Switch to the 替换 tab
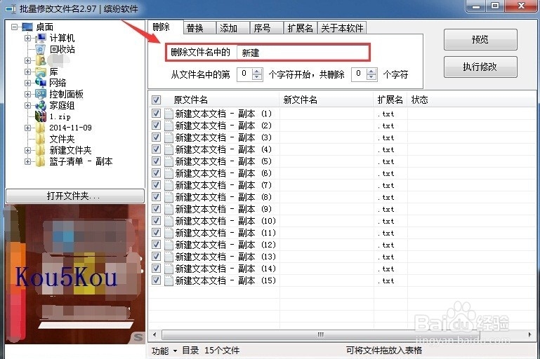The height and width of the screenshot is (359, 540). tap(199, 28)
